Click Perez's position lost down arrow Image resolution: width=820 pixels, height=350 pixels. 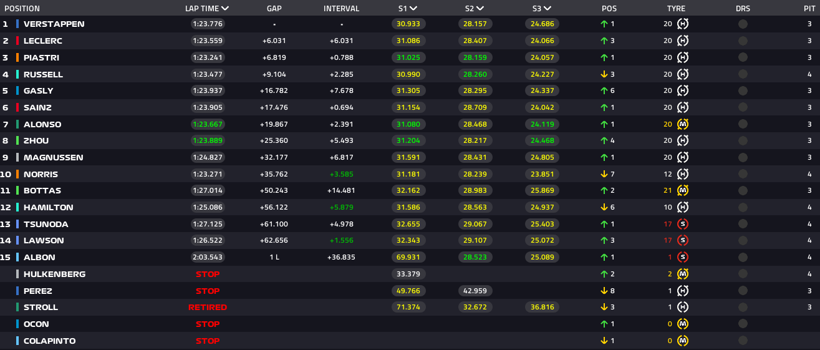pos(604,291)
